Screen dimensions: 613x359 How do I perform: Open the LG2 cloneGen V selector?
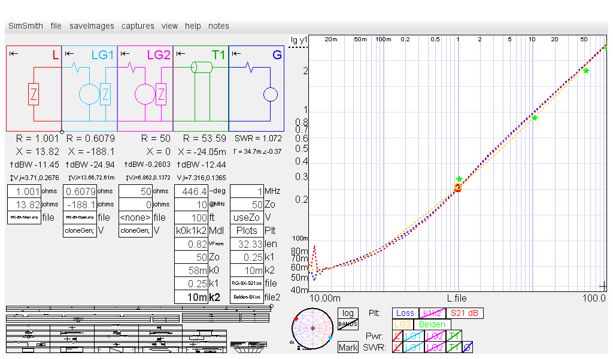tap(136, 231)
